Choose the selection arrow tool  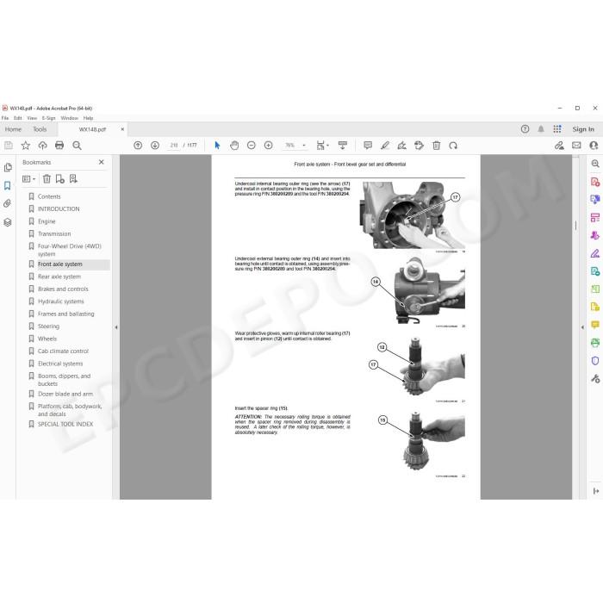(217, 146)
